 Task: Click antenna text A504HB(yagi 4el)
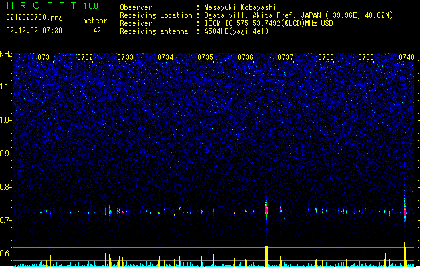coord(236,31)
